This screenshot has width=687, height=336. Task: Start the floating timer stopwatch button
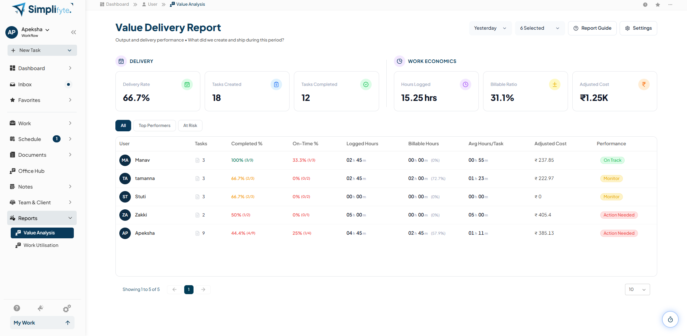point(670,320)
